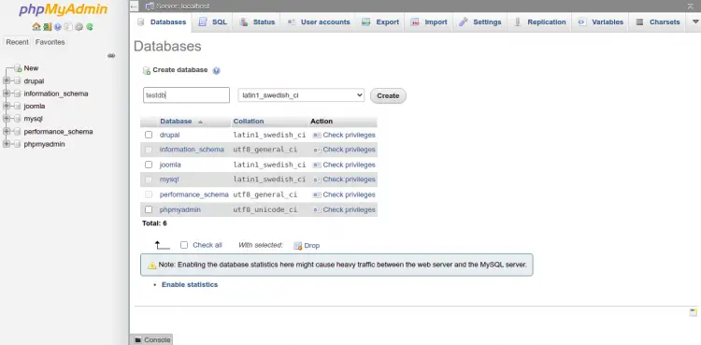This screenshot has height=345, width=701.
Task: Sort by Database column header
Action: coord(176,122)
